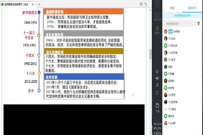
Task: Click the fullscreen expand arrows icon
Action: click(157, 92)
